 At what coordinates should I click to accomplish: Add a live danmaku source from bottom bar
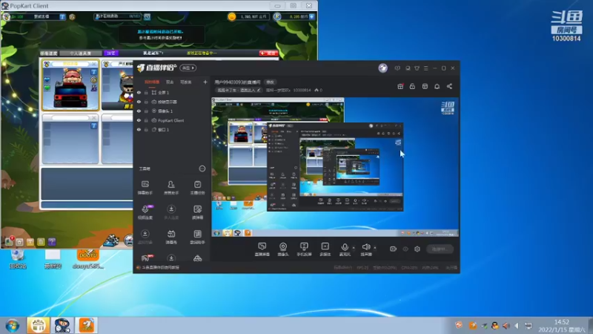pyautogui.click(x=262, y=249)
